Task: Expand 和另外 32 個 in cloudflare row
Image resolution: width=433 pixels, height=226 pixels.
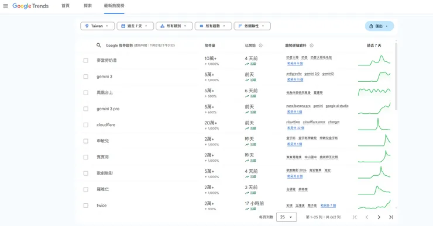Action: [295, 128]
